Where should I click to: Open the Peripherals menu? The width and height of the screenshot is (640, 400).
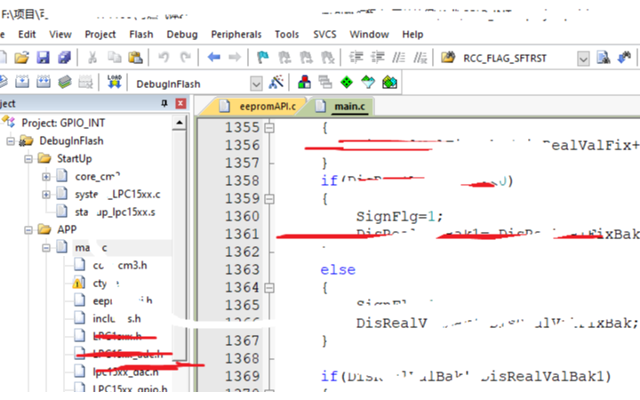pos(236,35)
